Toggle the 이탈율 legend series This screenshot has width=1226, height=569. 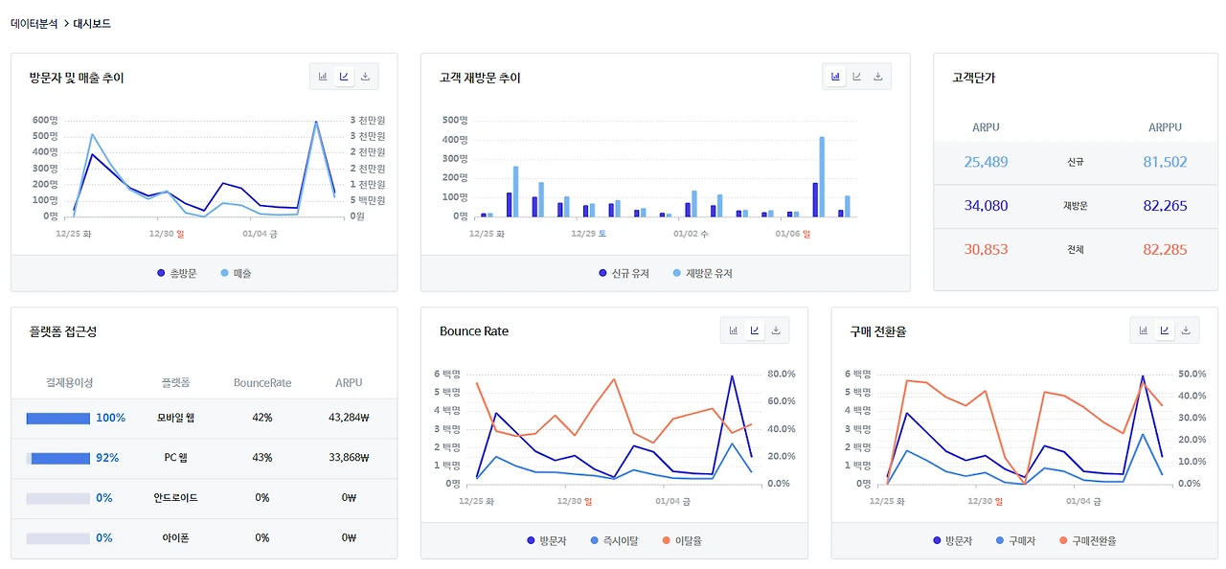pyautogui.click(x=682, y=540)
